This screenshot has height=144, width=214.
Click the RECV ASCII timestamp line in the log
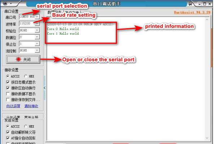(x=80, y=24)
